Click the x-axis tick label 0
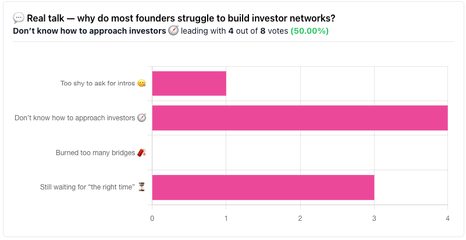The width and height of the screenshot is (466, 240). 152,218
